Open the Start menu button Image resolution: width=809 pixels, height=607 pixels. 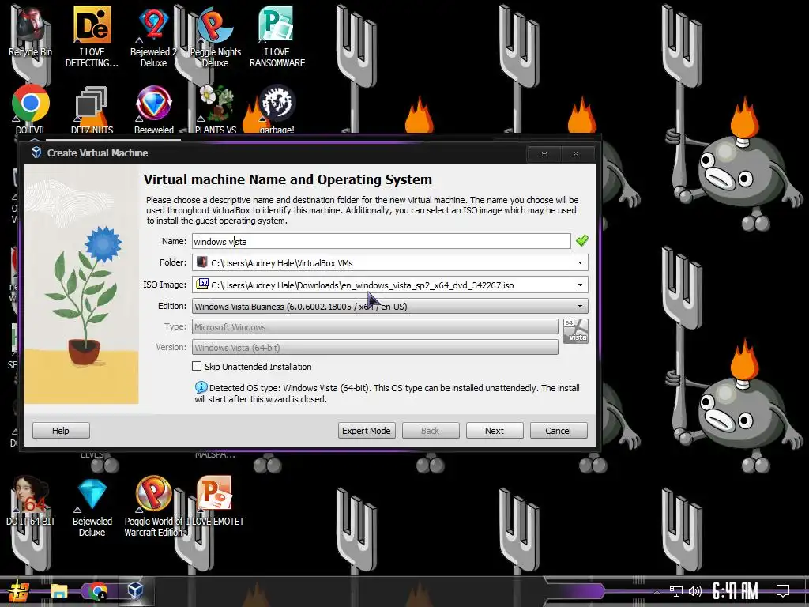click(x=18, y=591)
